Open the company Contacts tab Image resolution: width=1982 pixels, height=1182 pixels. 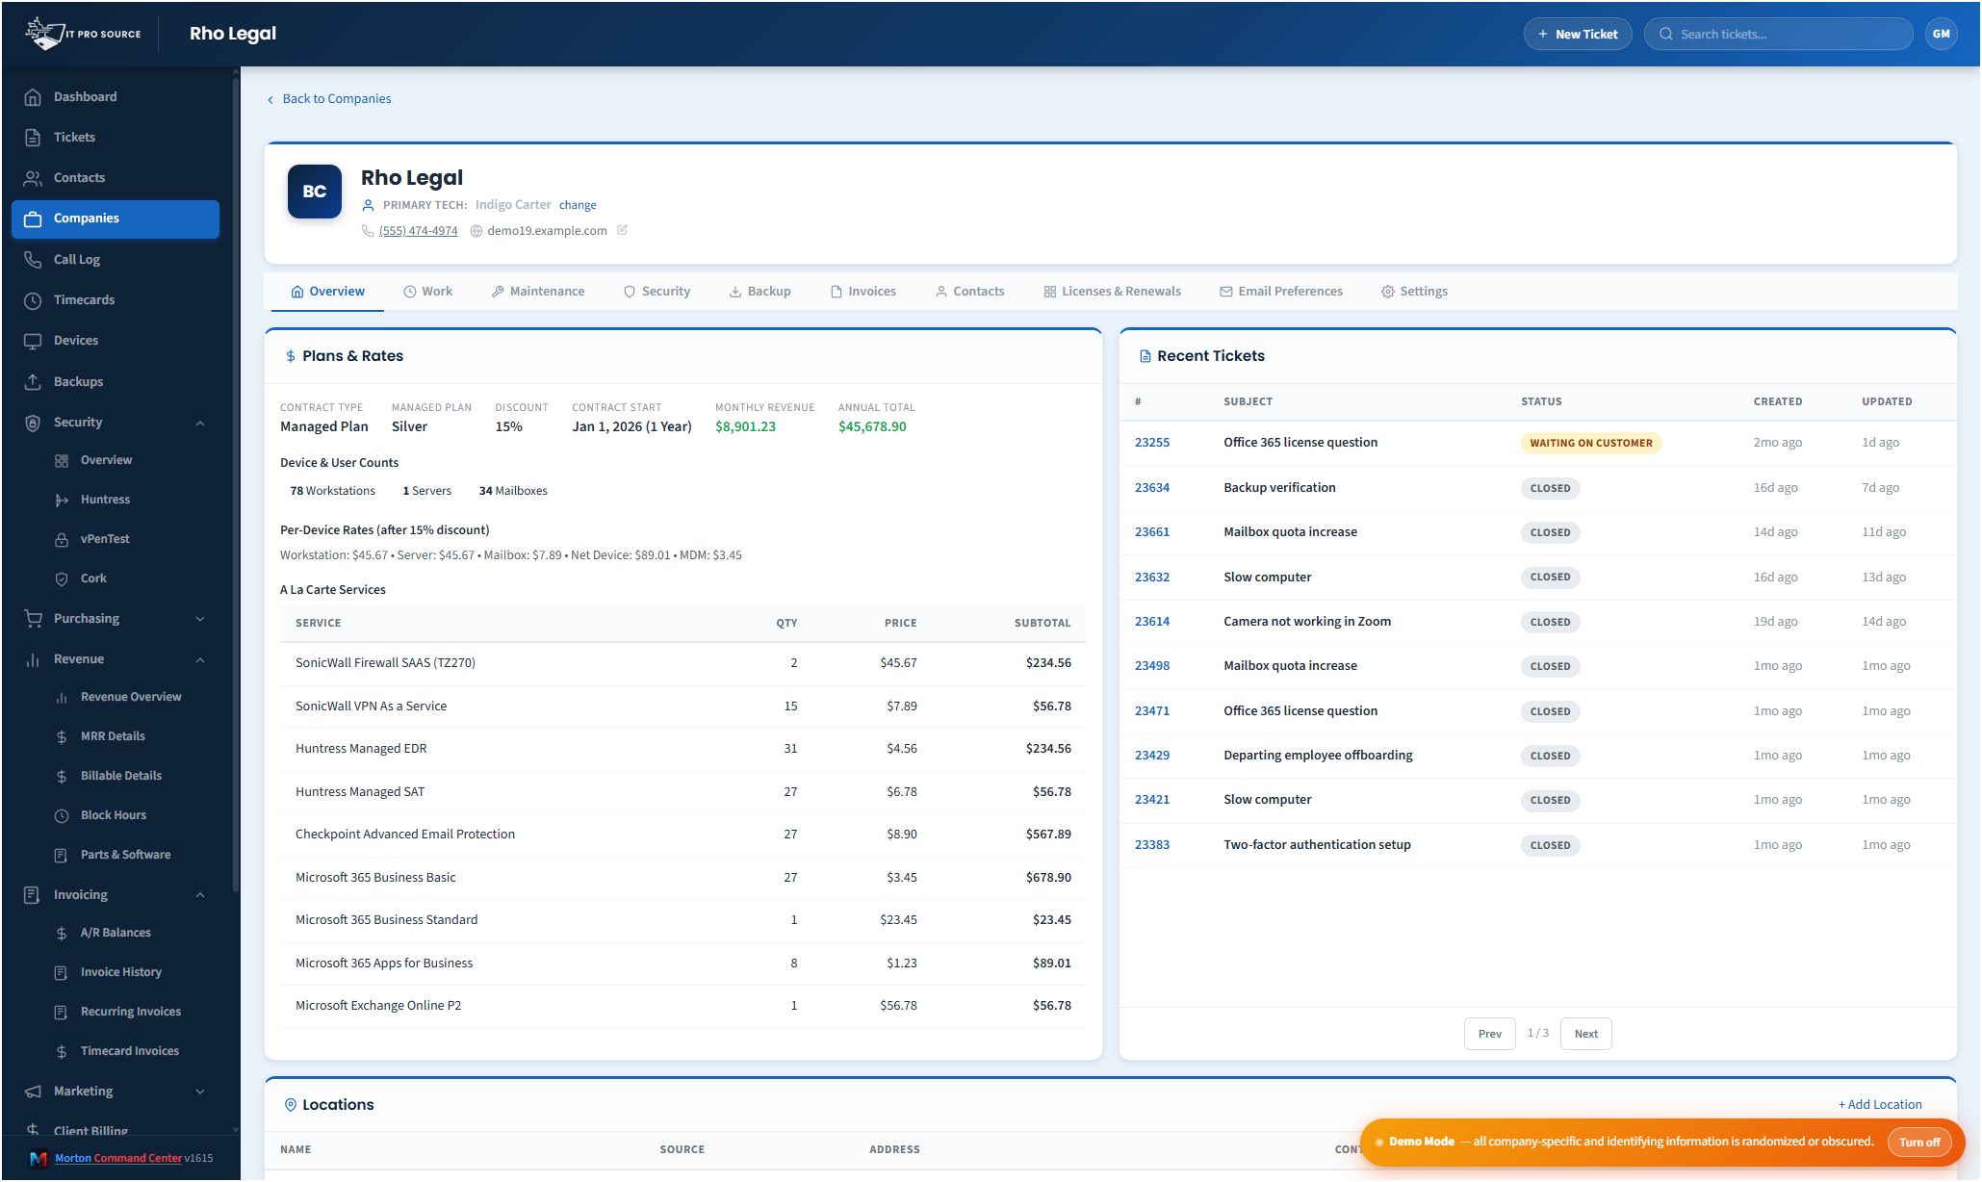969,292
